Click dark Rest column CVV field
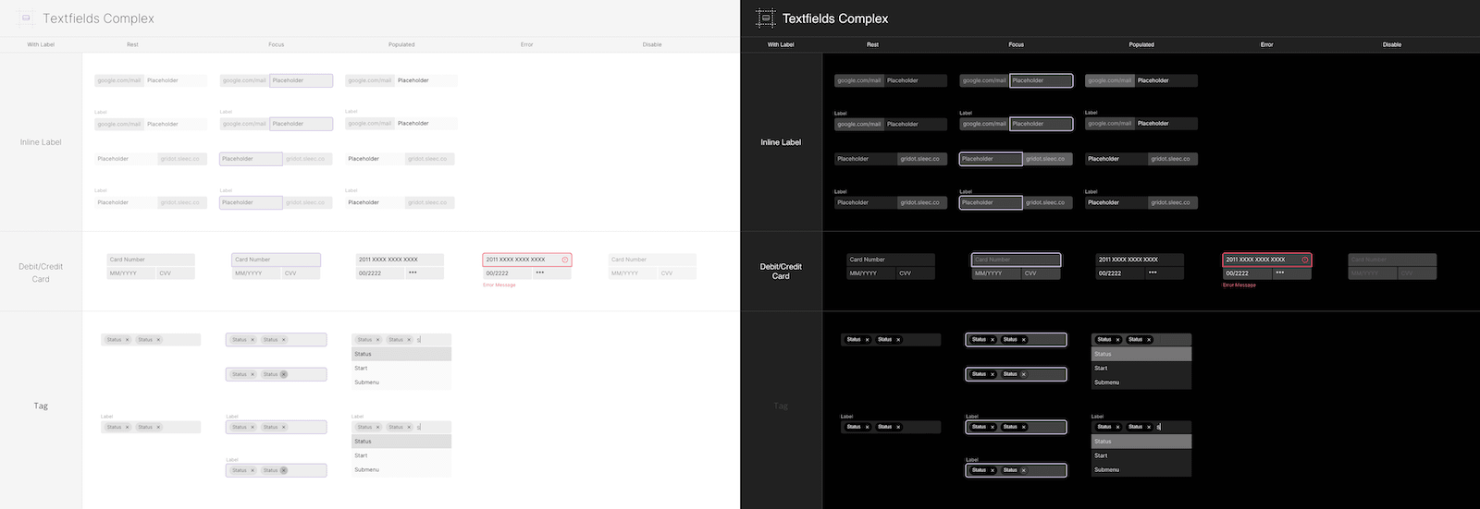The image size is (1480, 509). click(916, 273)
